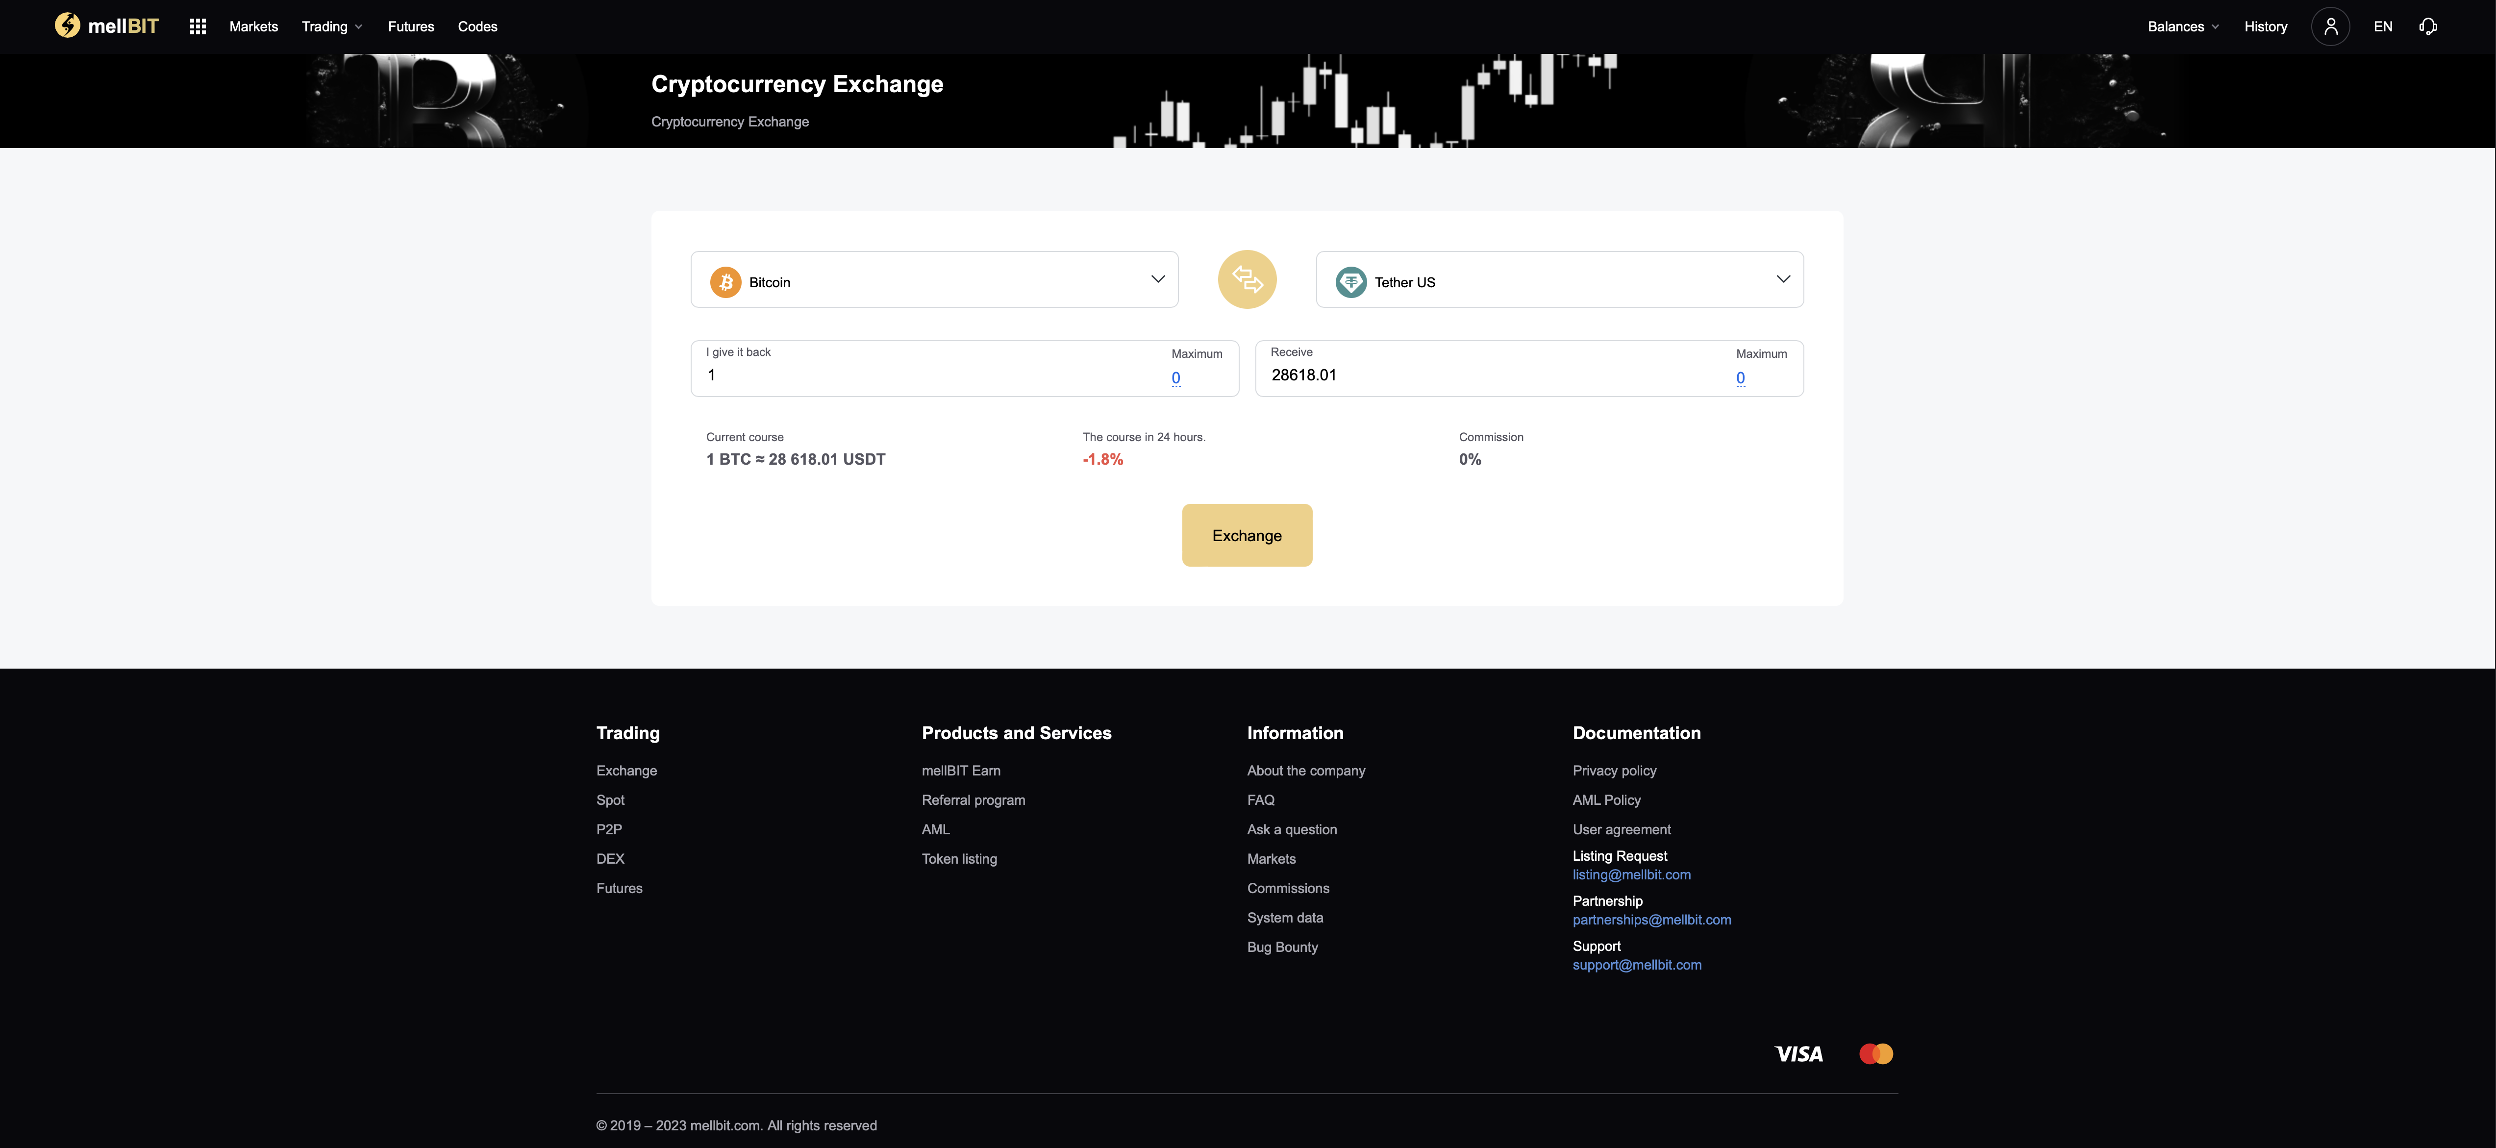Click the VISA logo in footer
2496x1148 pixels.
click(1798, 1053)
